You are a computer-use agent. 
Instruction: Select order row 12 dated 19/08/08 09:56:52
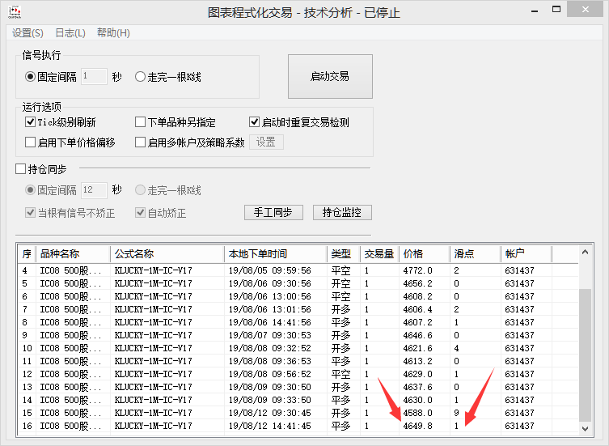point(298,374)
